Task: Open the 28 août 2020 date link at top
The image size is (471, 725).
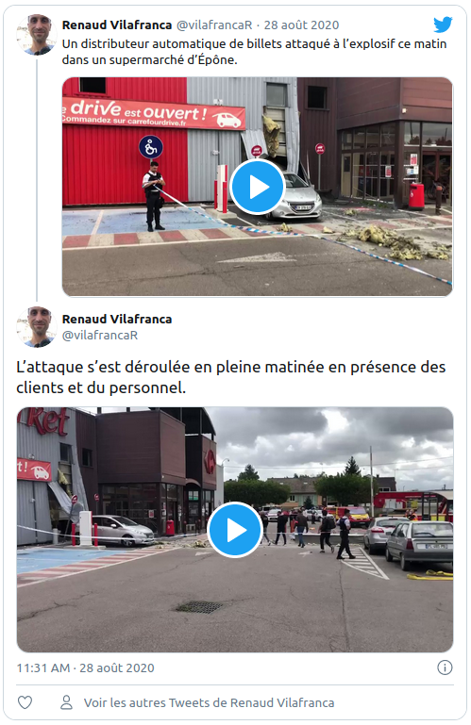Action: coord(301,25)
